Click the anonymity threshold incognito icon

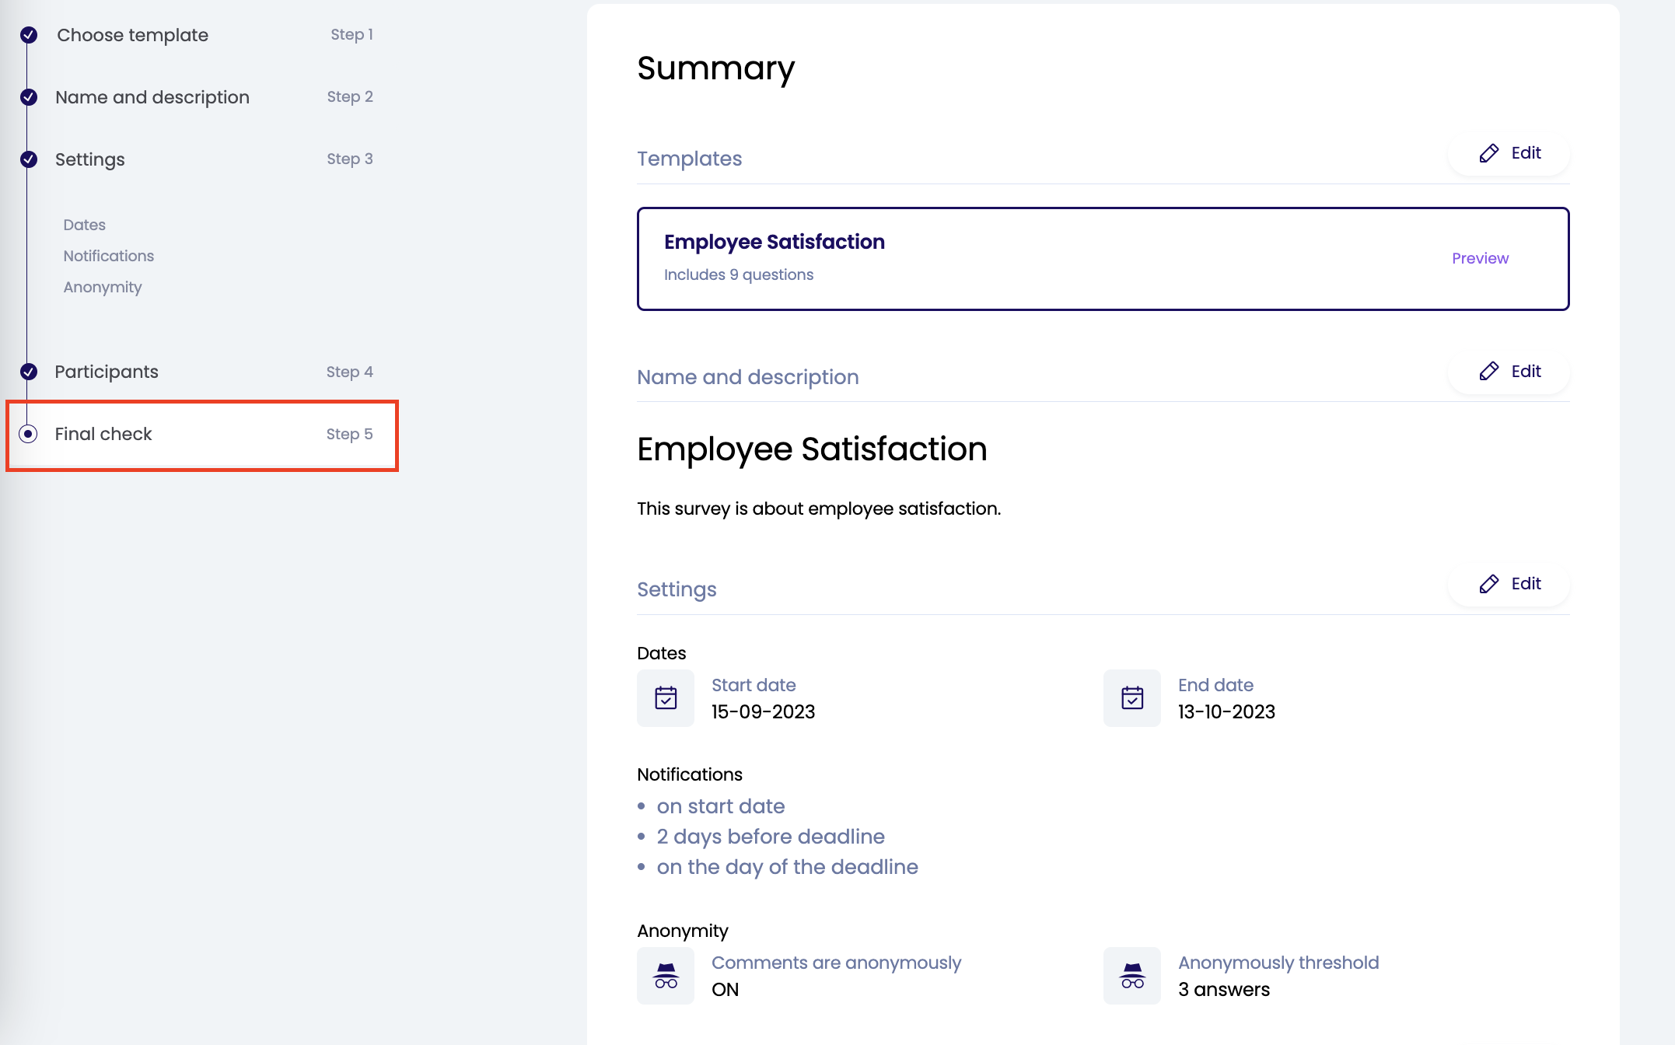coord(1131,975)
